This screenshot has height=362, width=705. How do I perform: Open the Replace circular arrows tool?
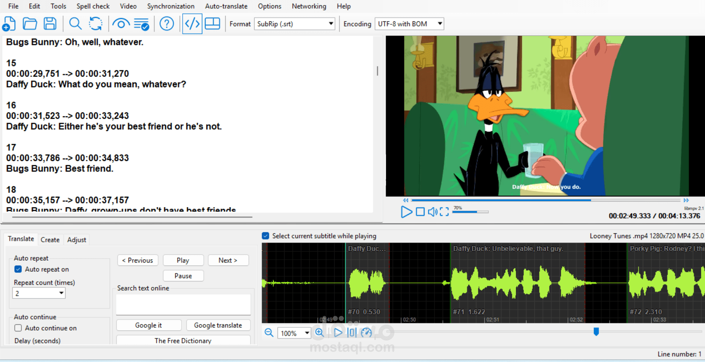point(96,24)
